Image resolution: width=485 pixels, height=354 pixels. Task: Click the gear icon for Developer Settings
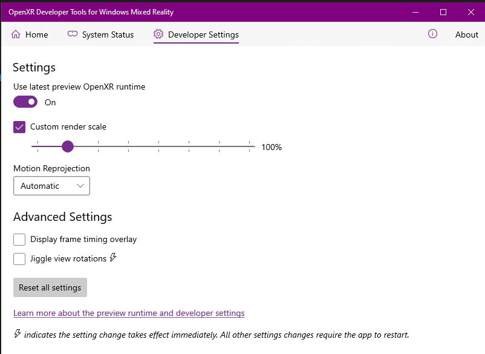[158, 34]
